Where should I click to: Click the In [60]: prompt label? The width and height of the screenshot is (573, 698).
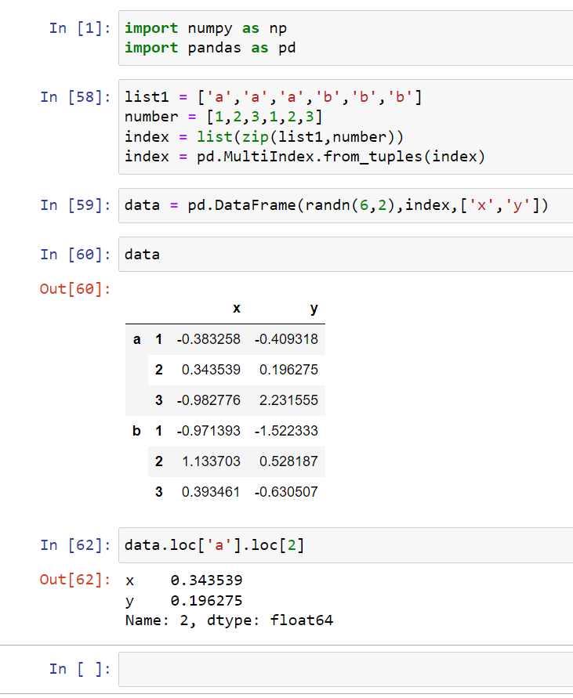click(75, 255)
